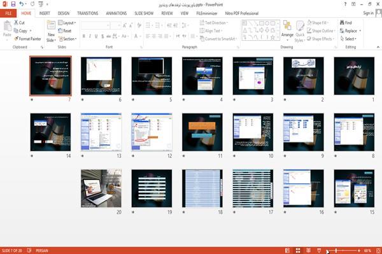Select the slide 20 thumbnail with laptop
The width and height of the screenshot is (382, 254).
pos(101,188)
